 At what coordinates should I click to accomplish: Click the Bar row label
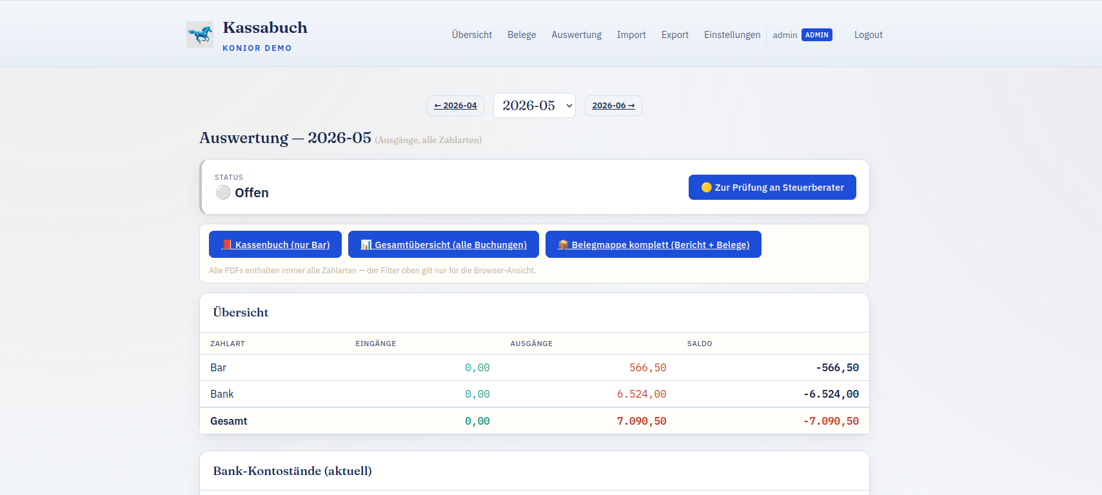click(x=218, y=367)
